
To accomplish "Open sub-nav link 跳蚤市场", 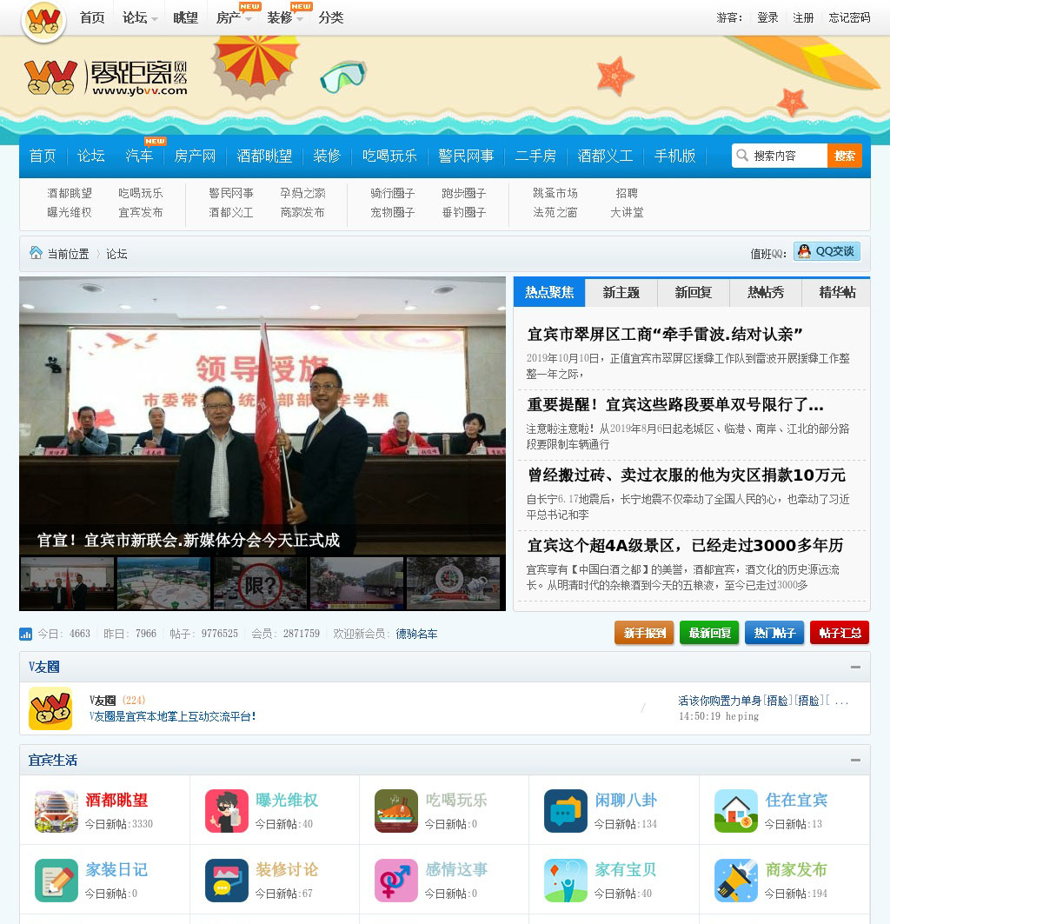I will (555, 193).
